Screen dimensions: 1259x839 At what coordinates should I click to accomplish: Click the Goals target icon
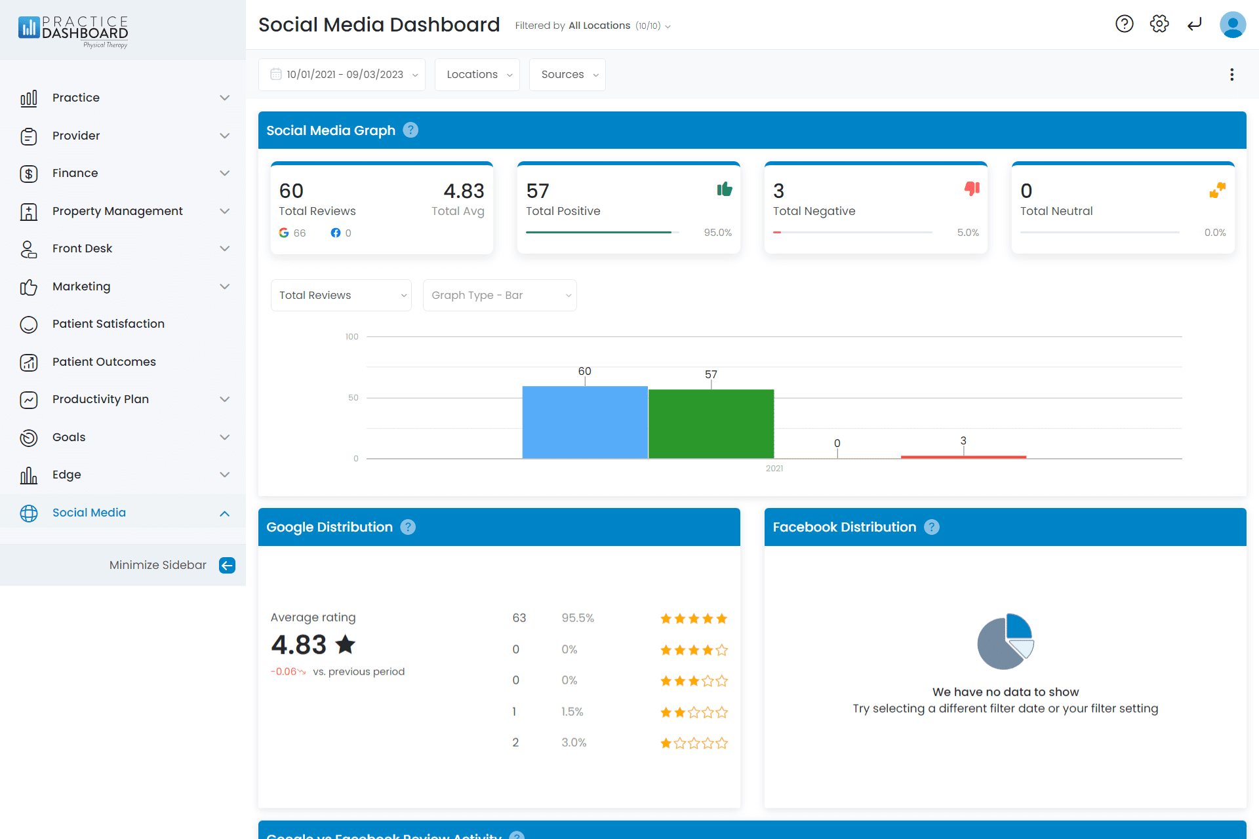(29, 438)
